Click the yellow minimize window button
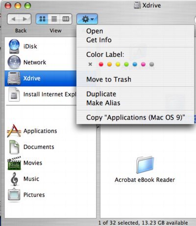This screenshot has width=196, height=226. pos(18,5)
